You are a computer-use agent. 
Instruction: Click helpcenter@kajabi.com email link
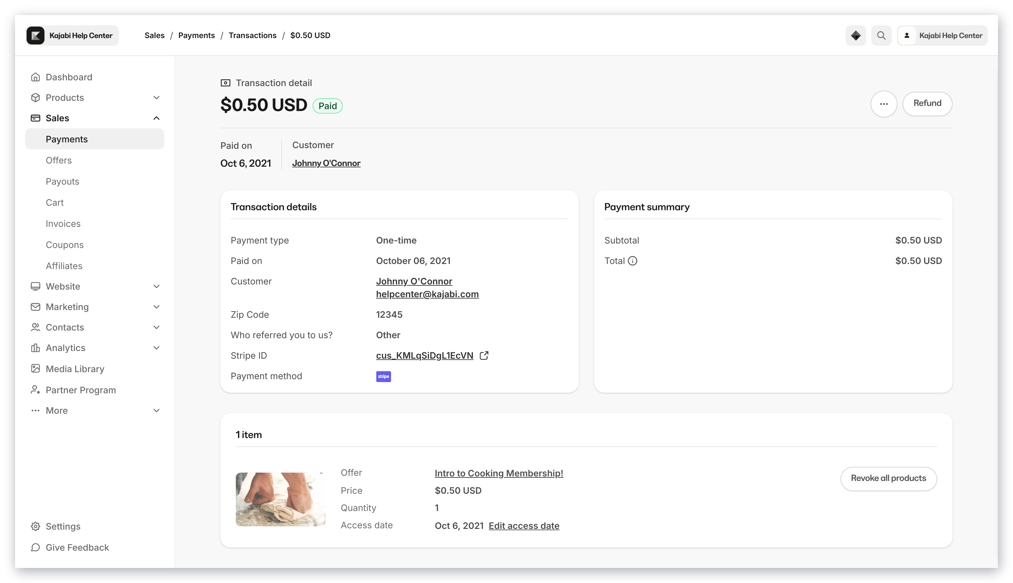tap(427, 294)
